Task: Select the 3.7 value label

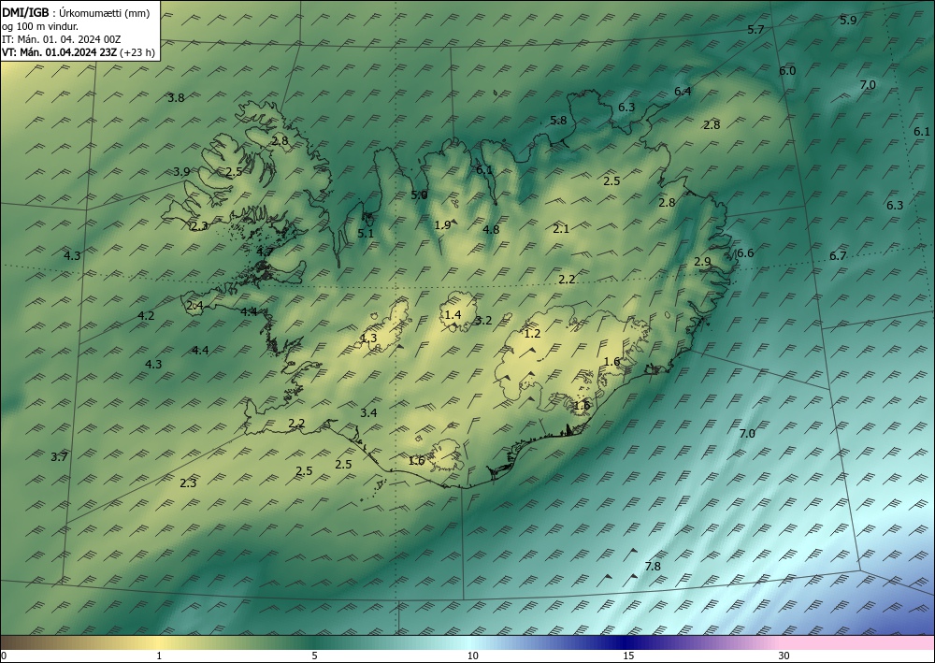Action: (x=58, y=457)
